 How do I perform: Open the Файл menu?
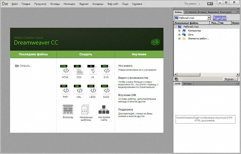pyautogui.click(x=14, y=4)
